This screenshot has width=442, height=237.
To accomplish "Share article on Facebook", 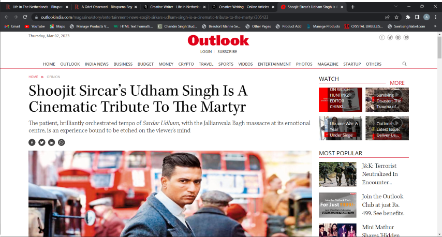I will click(32, 142).
